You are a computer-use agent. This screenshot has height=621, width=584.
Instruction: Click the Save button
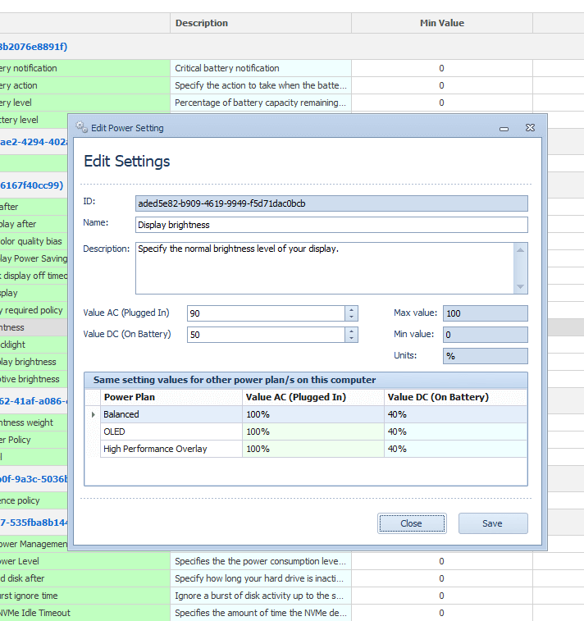coord(492,523)
